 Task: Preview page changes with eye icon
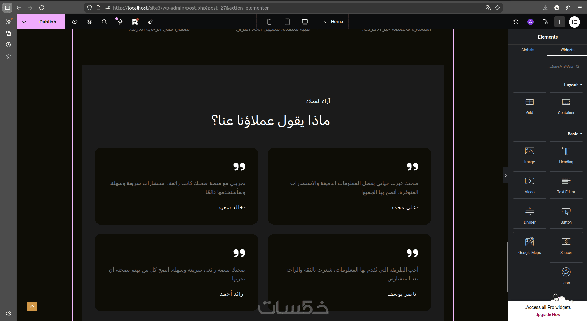75,22
